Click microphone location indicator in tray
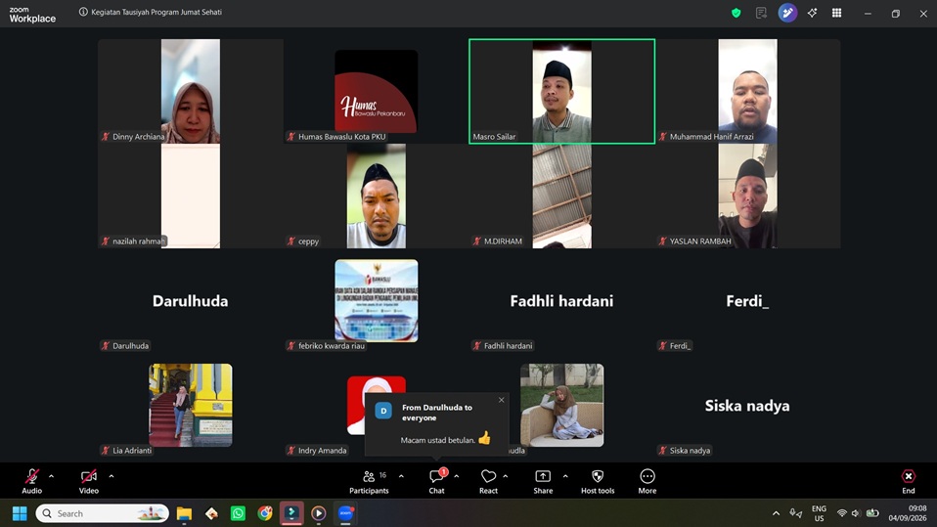This screenshot has width=937, height=527. [x=795, y=513]
